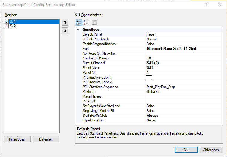The height and width of the screenshot is (157, 227).
Task: Confirm the dialog with OK
Action: tap(186, 150)
